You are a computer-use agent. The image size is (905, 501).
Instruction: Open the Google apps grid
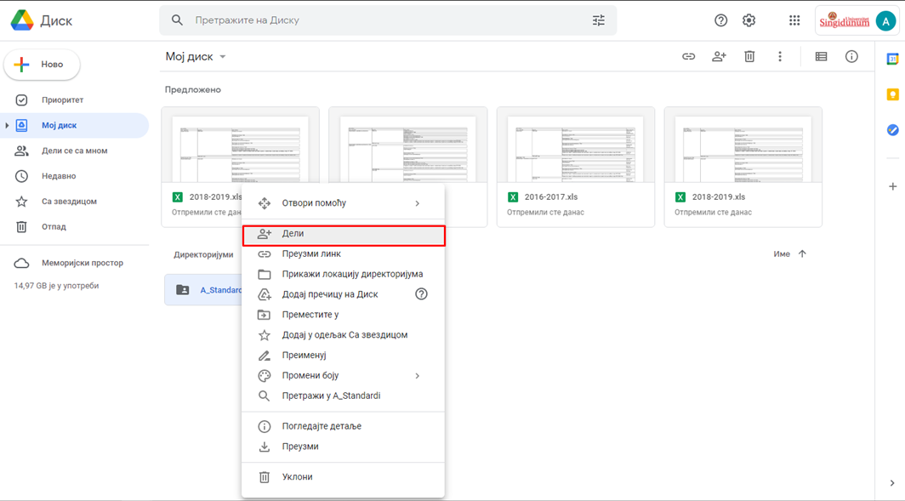point(794,20)
